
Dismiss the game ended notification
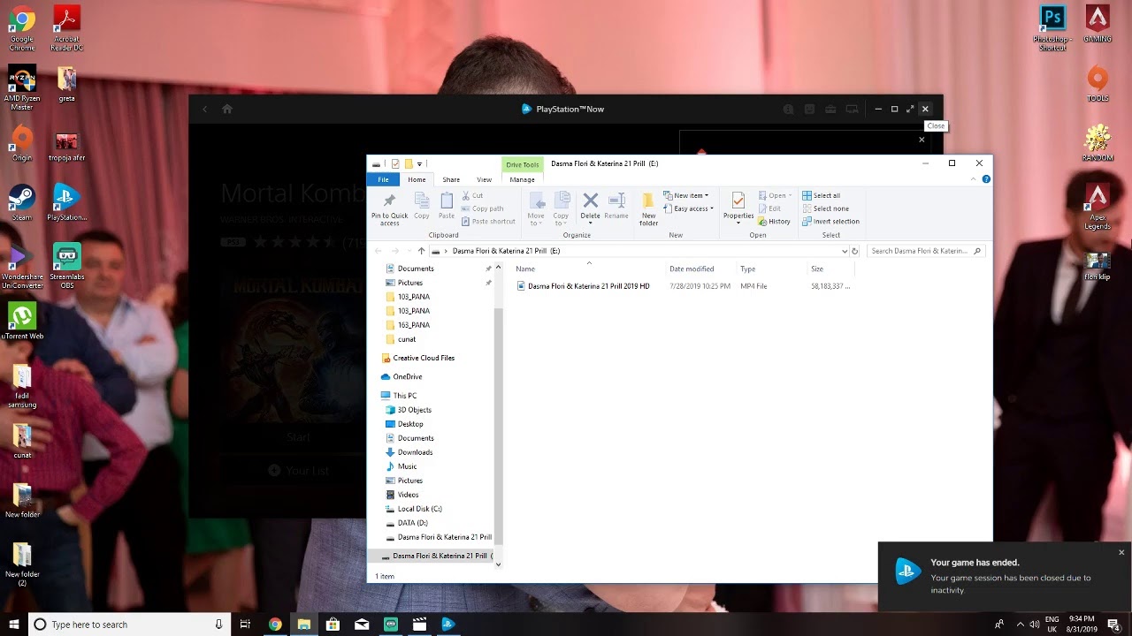1121,553
